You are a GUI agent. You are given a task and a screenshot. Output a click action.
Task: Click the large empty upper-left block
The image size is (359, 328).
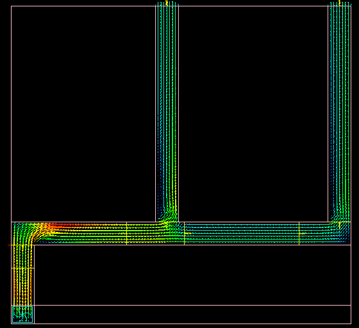click(x=83, y=114)
